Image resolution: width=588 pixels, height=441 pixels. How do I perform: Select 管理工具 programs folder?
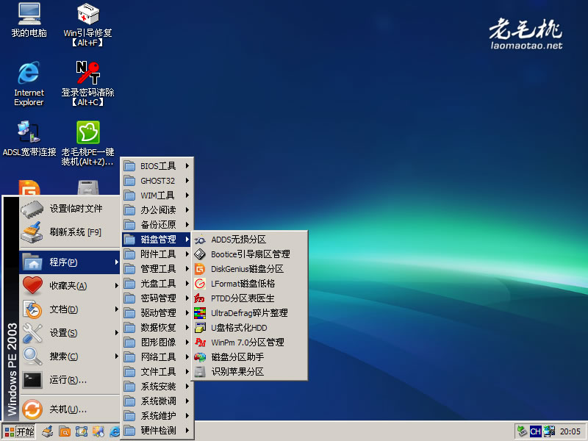click(x=157, y=269)
